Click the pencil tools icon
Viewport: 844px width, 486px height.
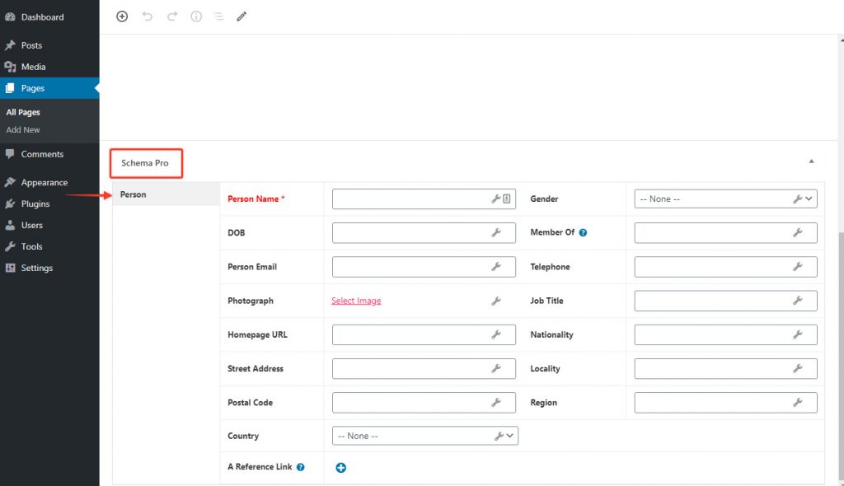click(x=241, y=16)
